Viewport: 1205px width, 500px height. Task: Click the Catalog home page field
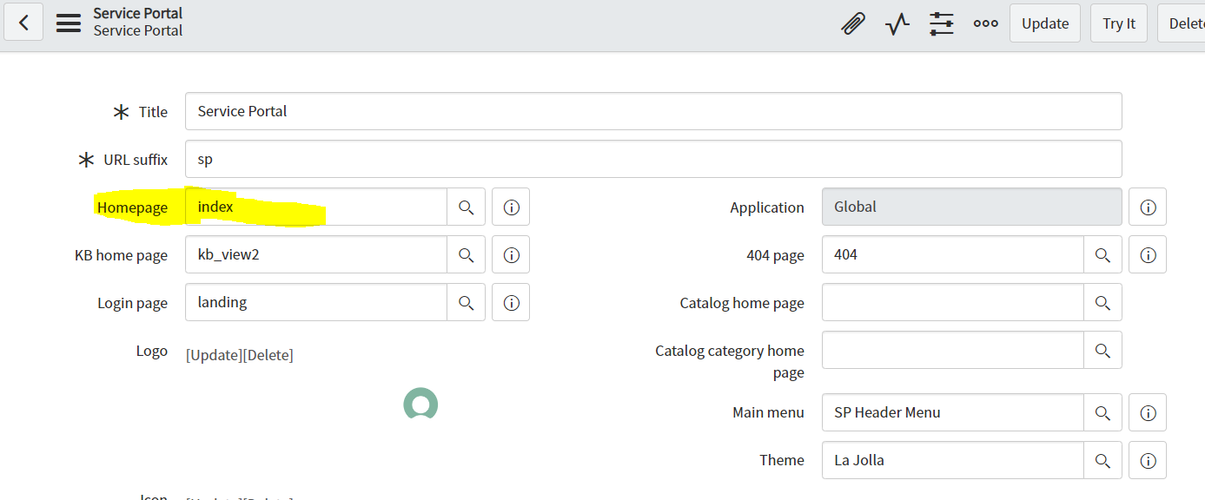[x=953, y=302]
